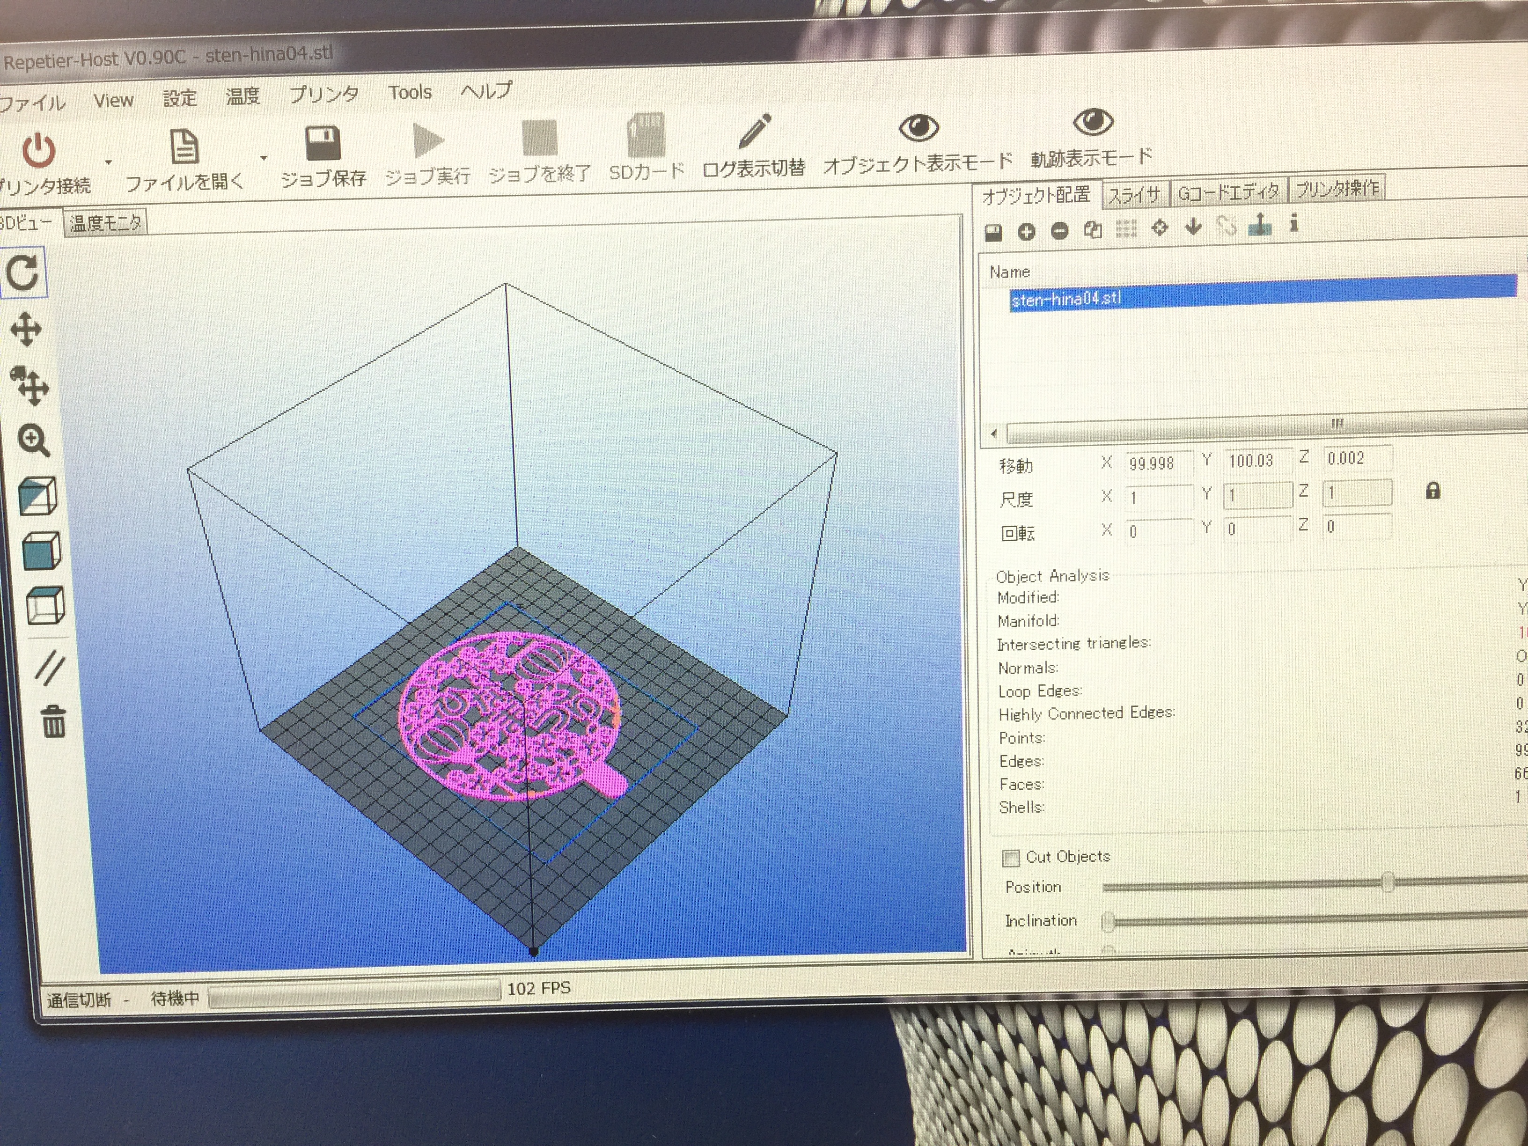Image resolution: width=1528 pixels, height=1146 pixels.
Task: Click the 移動 Y field 100.03
Action: point(1257,460)
